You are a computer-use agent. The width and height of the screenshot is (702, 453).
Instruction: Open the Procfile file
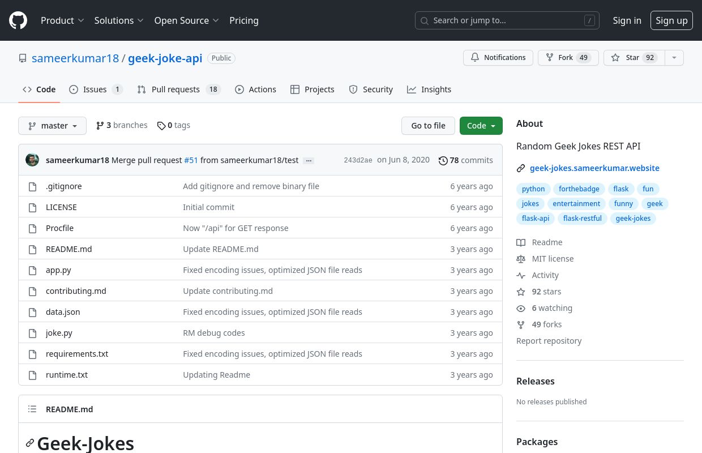click(59, 228)
